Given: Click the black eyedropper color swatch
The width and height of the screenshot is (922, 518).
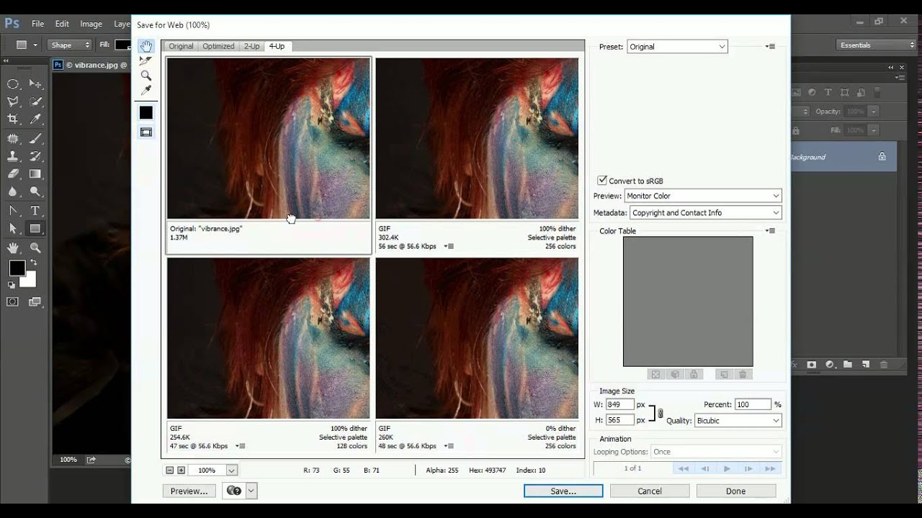Looking at the screenshot, I should (146, 112).
